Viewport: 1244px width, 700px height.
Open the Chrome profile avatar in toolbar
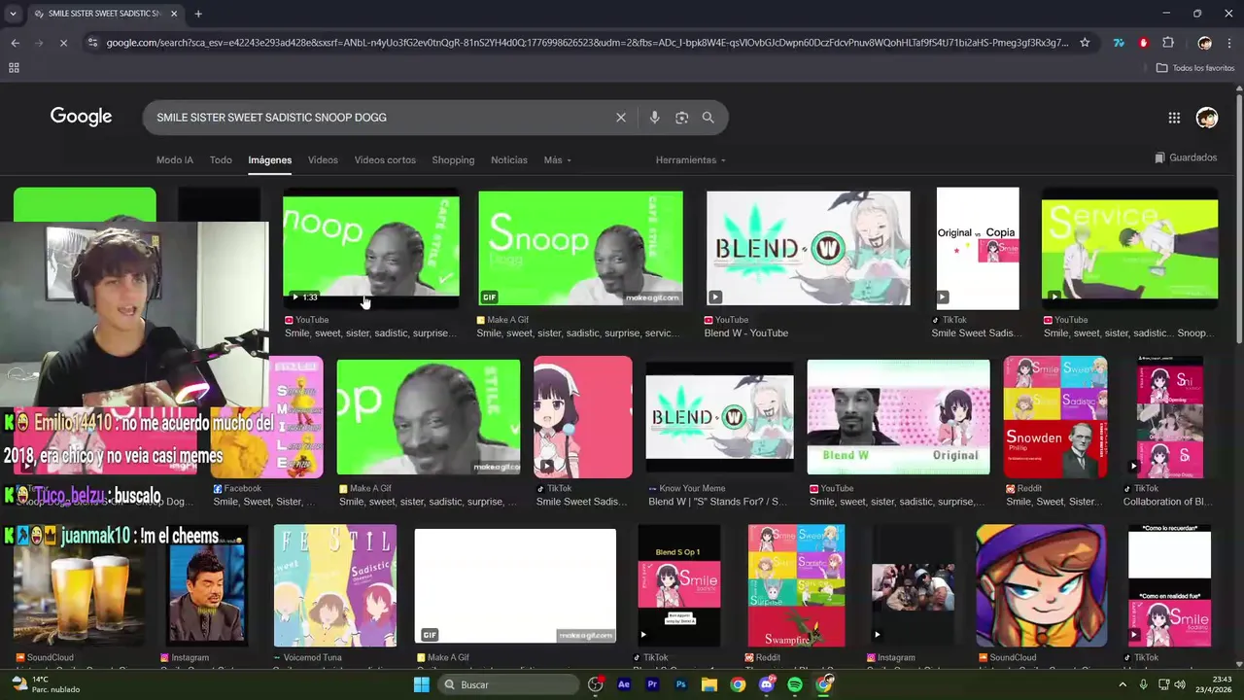click(x=1205, y=43)
